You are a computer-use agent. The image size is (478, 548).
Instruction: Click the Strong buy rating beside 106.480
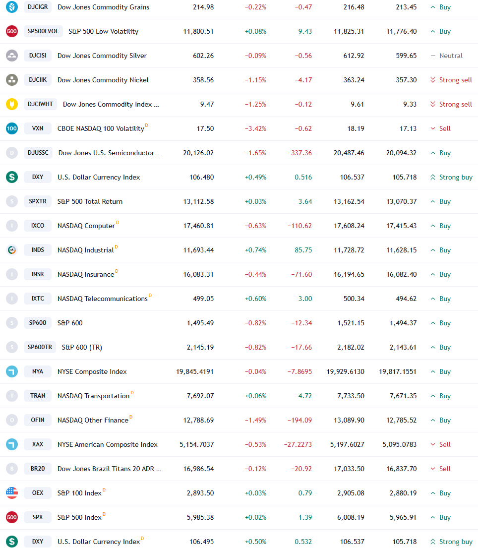click(451, 177)
